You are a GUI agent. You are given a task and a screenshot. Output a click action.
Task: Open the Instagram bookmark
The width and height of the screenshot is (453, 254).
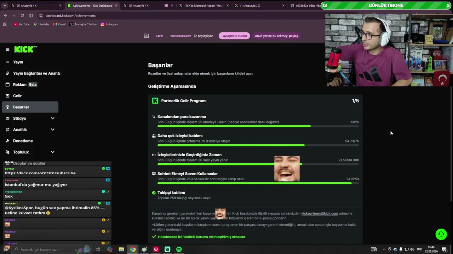(x=109, y=24)
